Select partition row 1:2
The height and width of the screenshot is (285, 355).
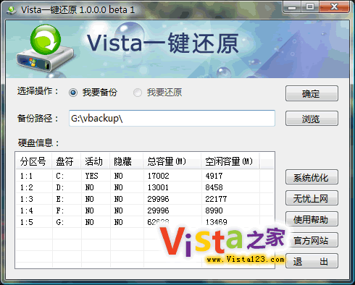point(145,187)
